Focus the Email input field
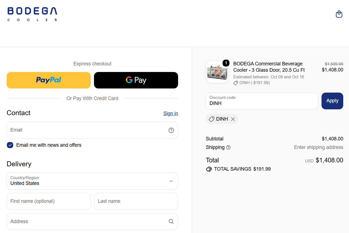Image resolution: width=349 pixels, height=233 pixels. click(x=92, y=130)
